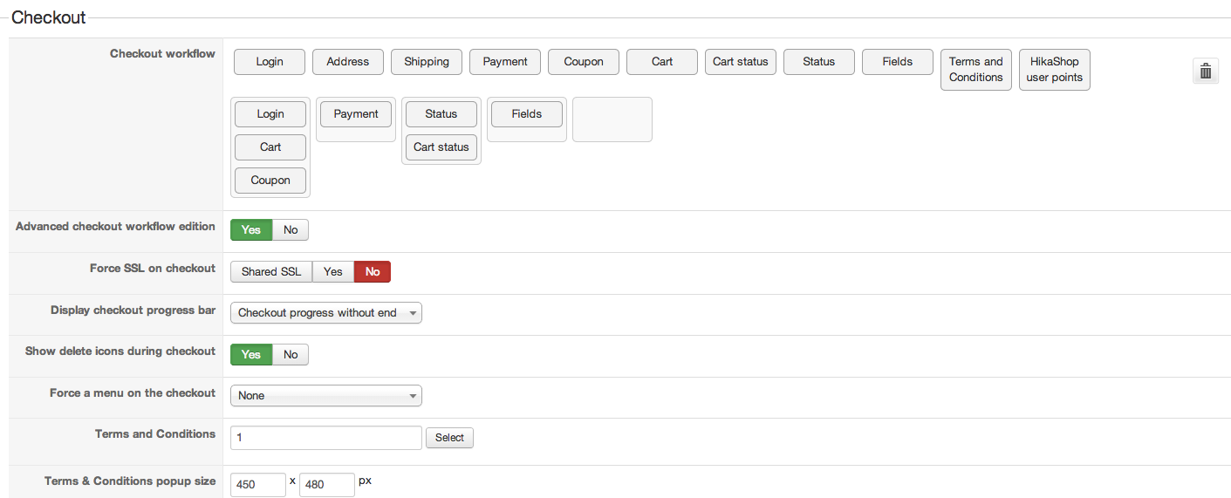The width and height of the screenshot is (1231, 498).
Task: Open the Display checkout progress bar dropdown
Action: click(325, 313)
